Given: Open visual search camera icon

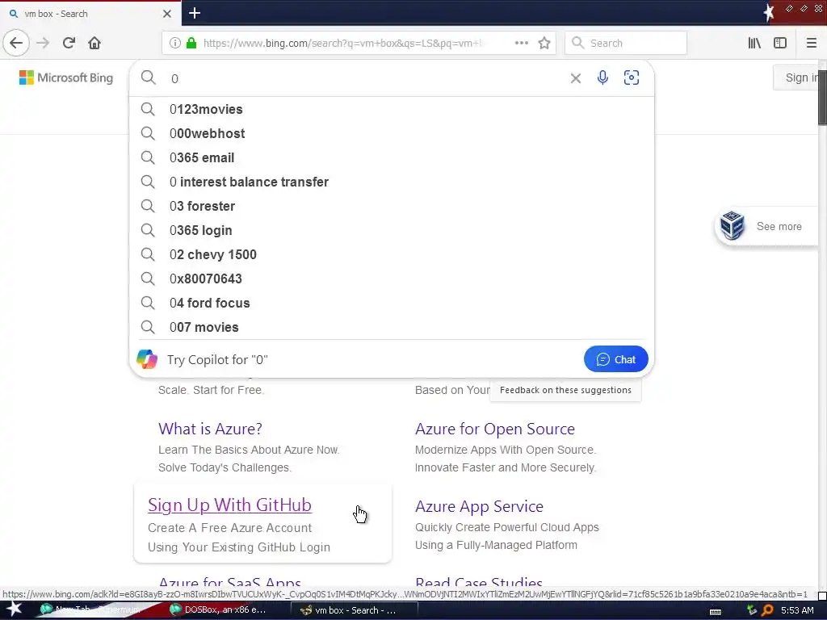Looking at the screenshot, I should click(x=632, y=78).
